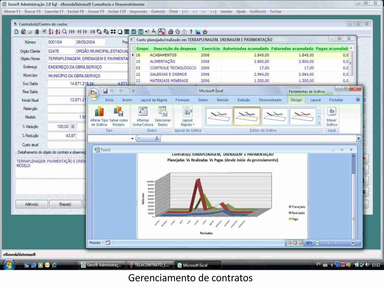Click the magnifier search icon in Contrato toolbar
Image resolution: width=384 pixels, height=288 pixels.
pyautogui.click(x=64, y=32)
